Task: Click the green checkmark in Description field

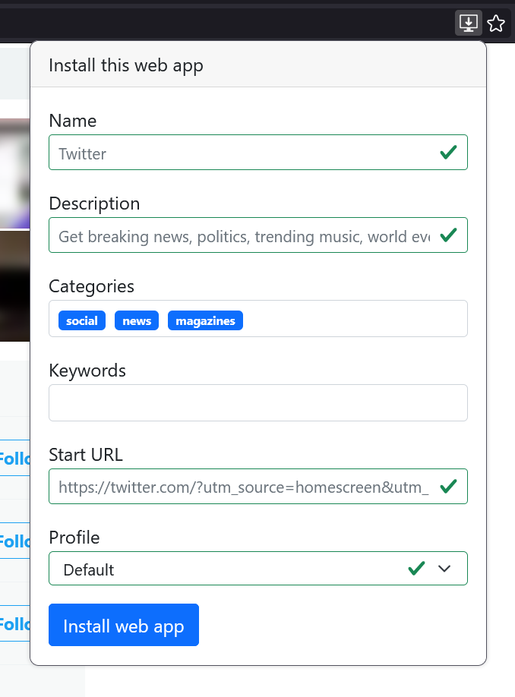Action: tap(448, 235)
